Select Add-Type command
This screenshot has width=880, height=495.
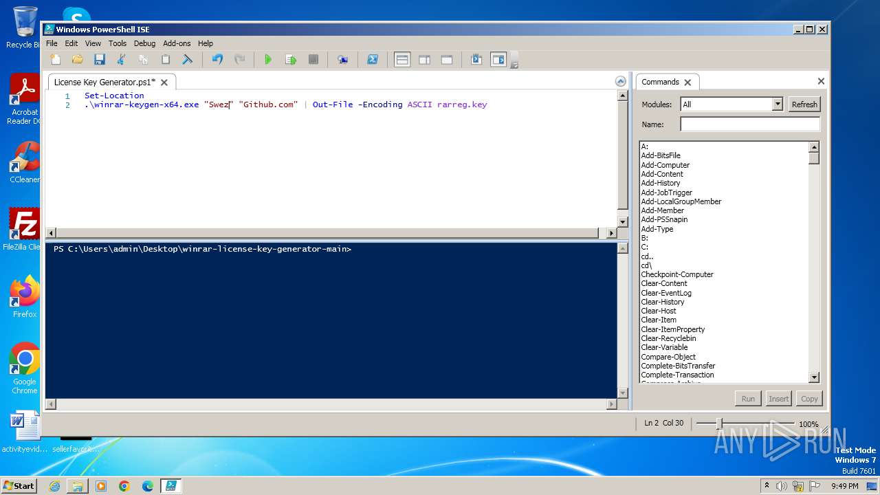(657, 229)
